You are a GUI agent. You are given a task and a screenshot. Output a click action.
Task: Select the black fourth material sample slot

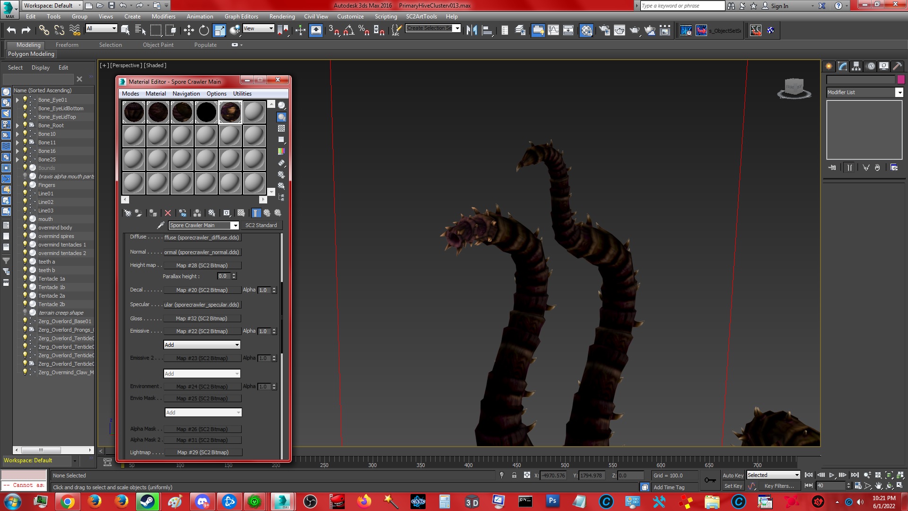[206, 112]
